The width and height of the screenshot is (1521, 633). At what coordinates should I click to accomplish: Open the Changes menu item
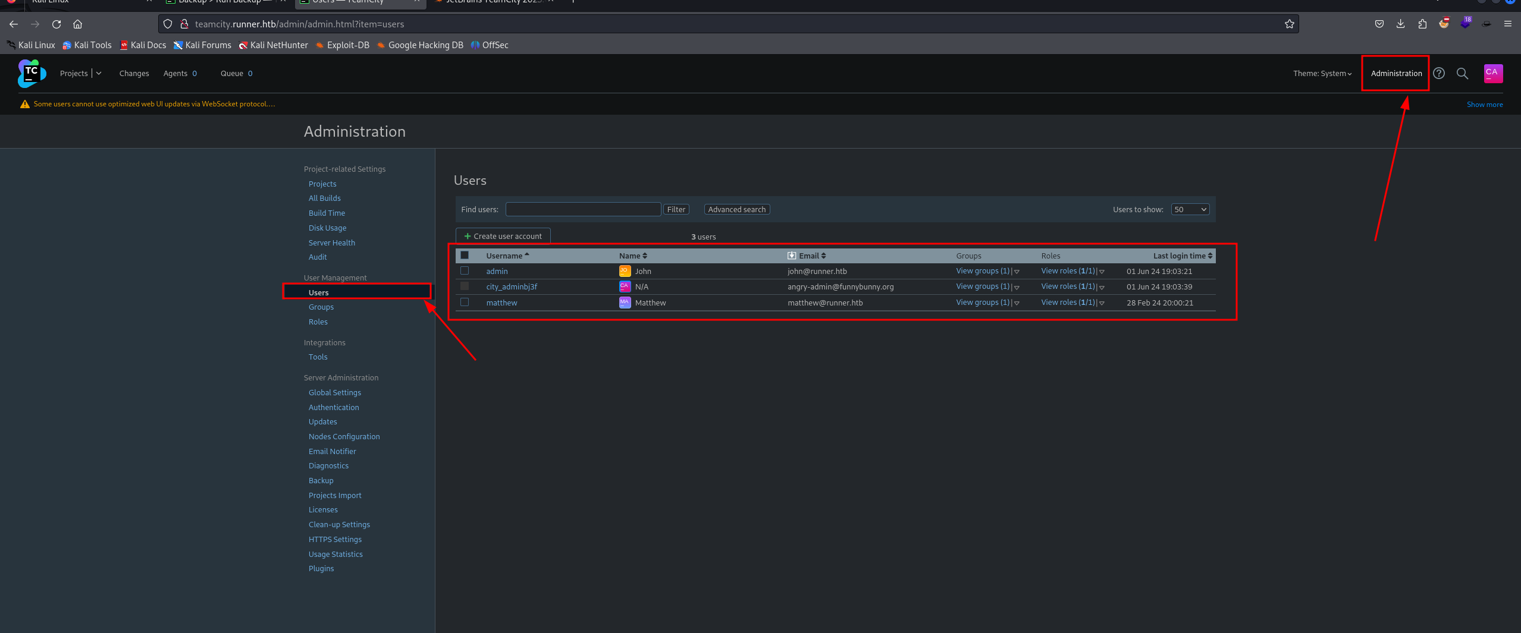(x=134, y=74)
